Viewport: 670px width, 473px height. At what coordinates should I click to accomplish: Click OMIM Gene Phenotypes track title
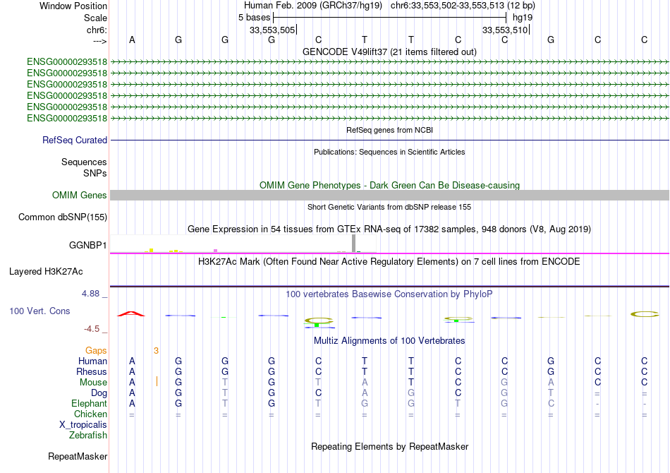pos(389,185)
